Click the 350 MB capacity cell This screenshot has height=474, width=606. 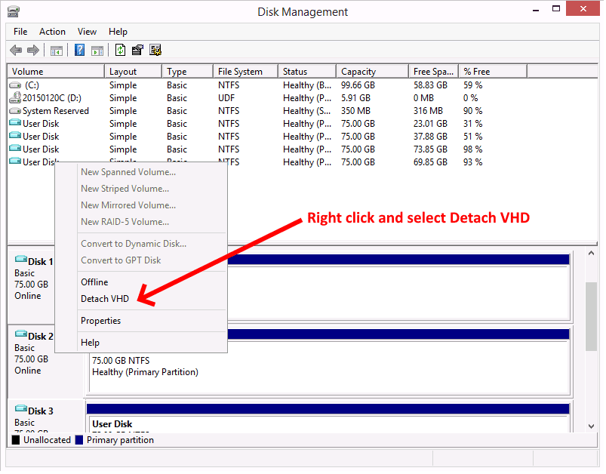coord(356,111)
